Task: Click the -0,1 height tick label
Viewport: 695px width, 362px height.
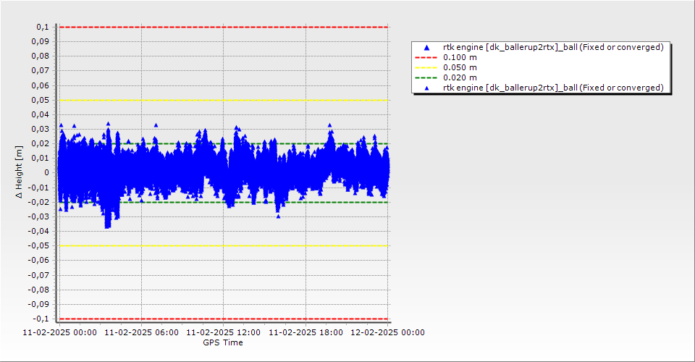Action: point(41,319)
